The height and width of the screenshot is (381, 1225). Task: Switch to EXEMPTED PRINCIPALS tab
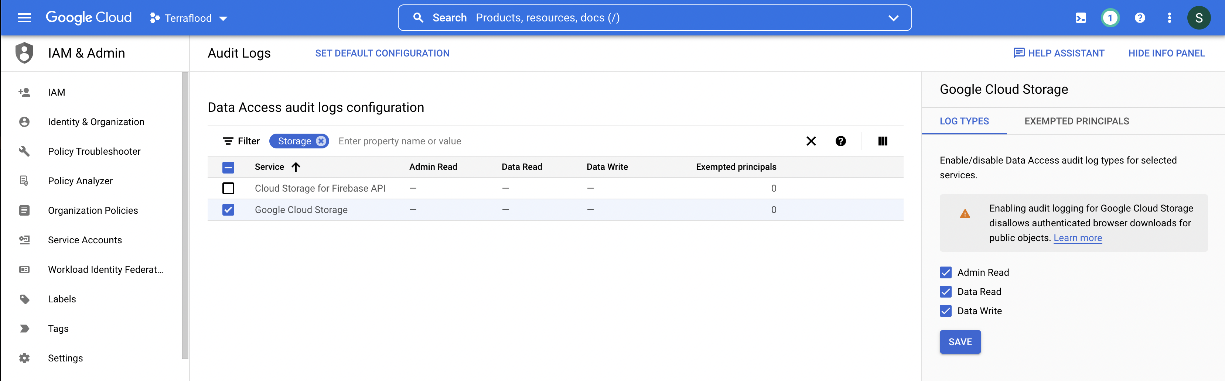tap(1076, 121)
